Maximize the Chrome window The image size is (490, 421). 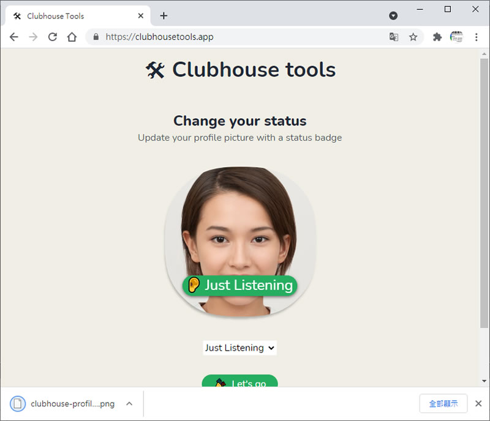coord(448,9)
